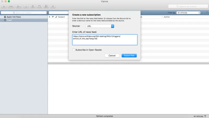Click the Enter URL of news feed label
This screenshot has width=209, height=118.
tap(84, 32)
